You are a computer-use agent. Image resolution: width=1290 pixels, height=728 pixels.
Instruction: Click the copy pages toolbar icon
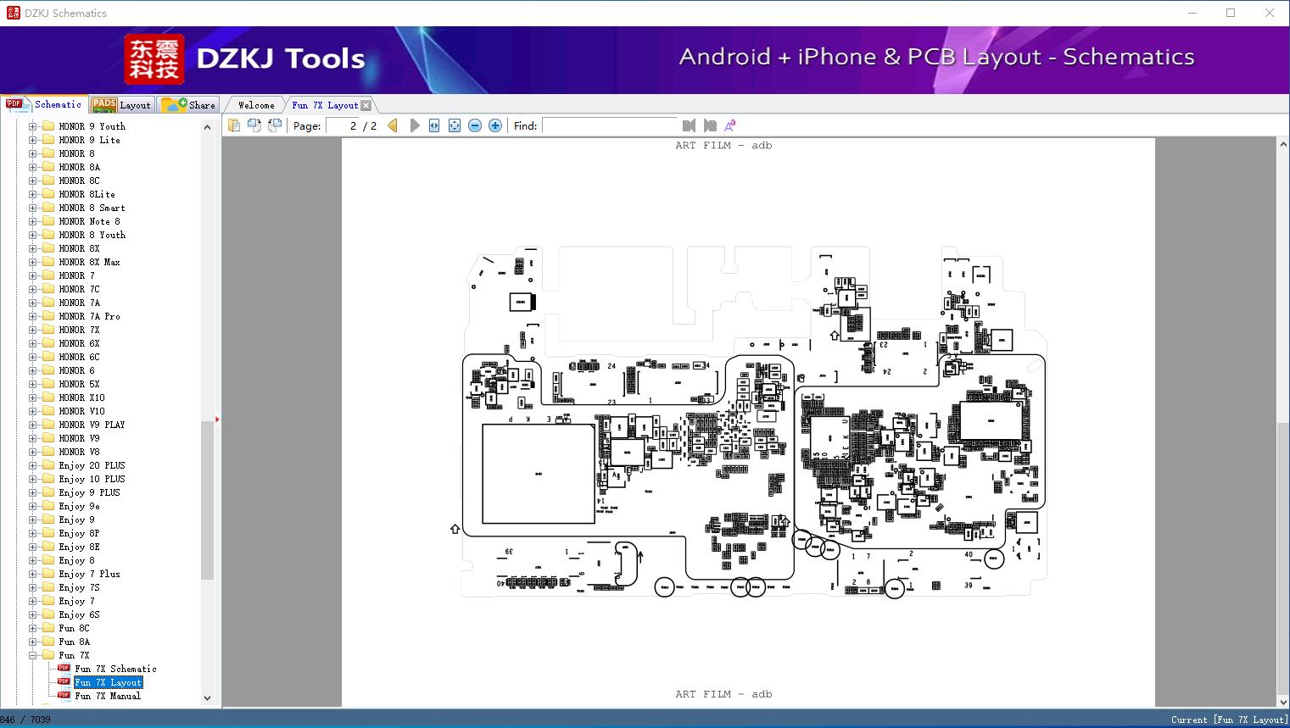(234, 125)
